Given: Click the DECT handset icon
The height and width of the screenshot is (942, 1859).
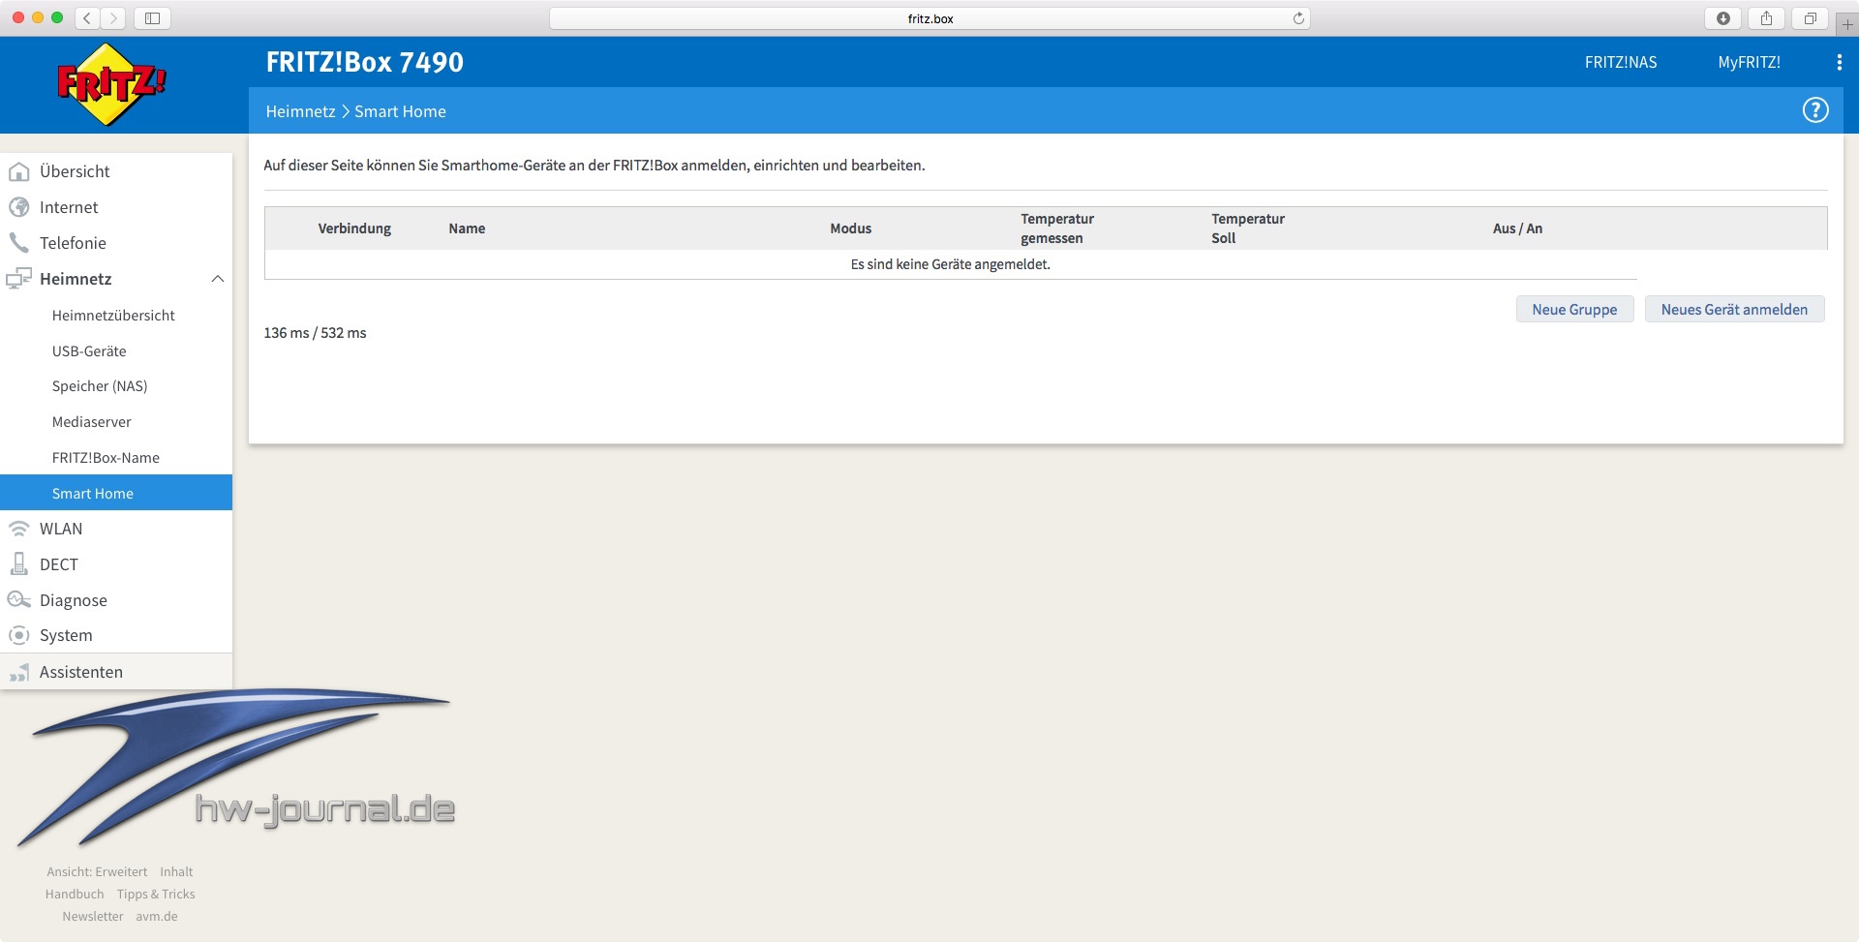Looking at the screenshot, I should coord(18,564).
